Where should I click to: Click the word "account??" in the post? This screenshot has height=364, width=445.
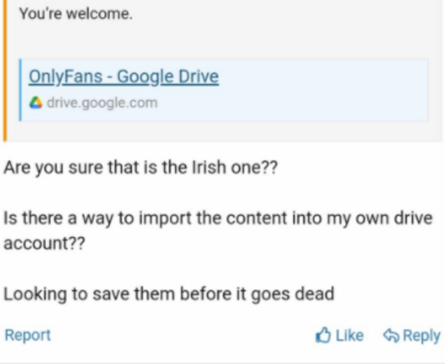pos(44,243)
